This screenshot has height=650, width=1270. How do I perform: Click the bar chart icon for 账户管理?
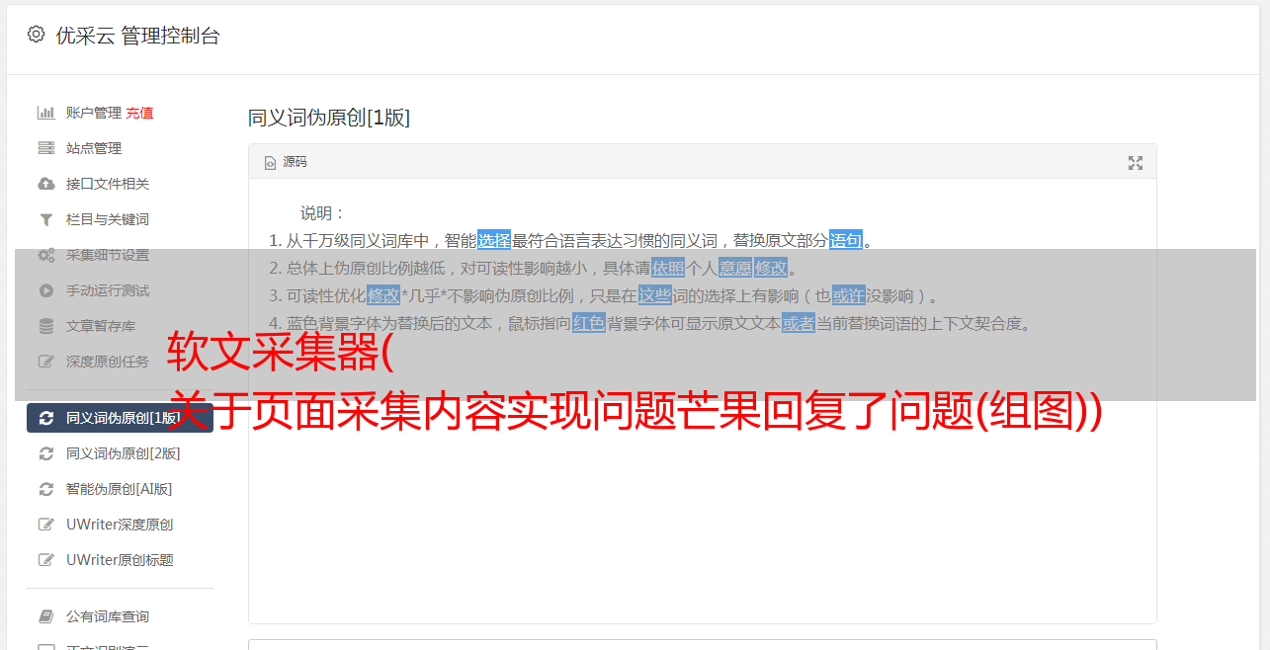45,113
